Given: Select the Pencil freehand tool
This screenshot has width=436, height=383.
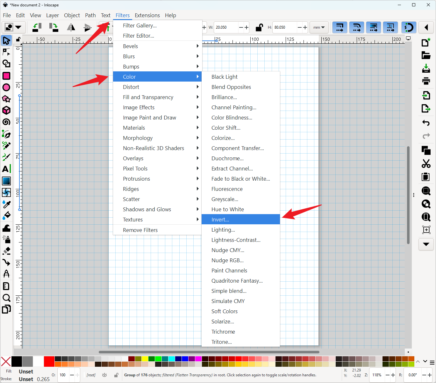Looking at the screenshot, I should click(6, 146).
